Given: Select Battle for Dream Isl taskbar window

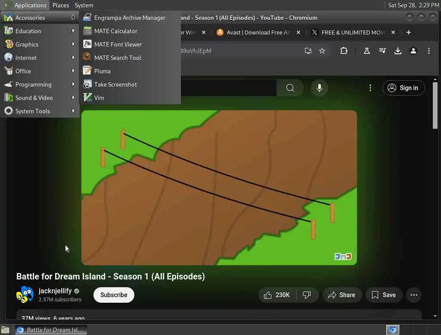Looking at the screenshot, I should click(x=51, y=330).
